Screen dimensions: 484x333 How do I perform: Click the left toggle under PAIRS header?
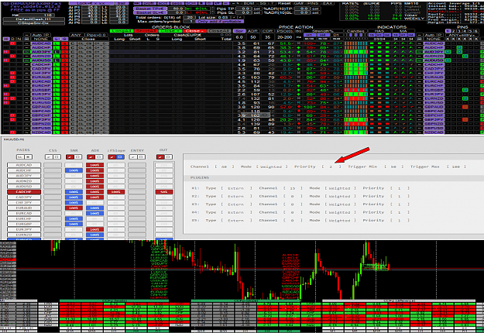tap(20, 157)
